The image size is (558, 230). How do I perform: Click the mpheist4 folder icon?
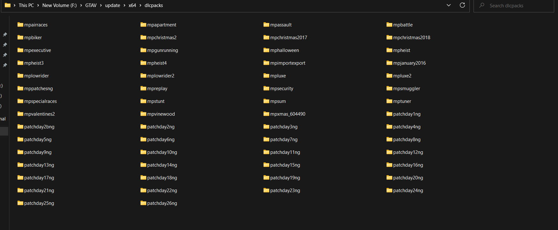click(143, 63)
